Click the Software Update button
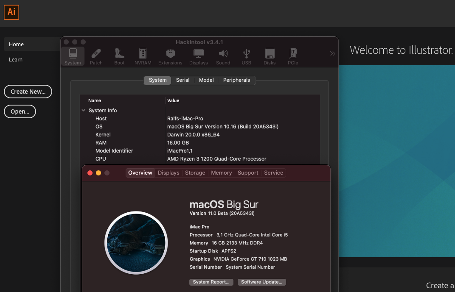The width and height of the screenshot is (455, 292). pyautogui.click(x=262, y=282)
